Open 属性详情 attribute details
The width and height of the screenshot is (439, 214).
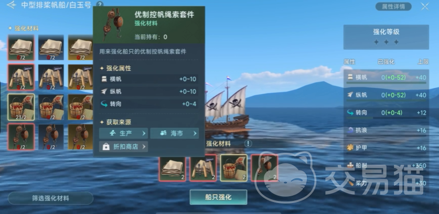coord(393,6)
